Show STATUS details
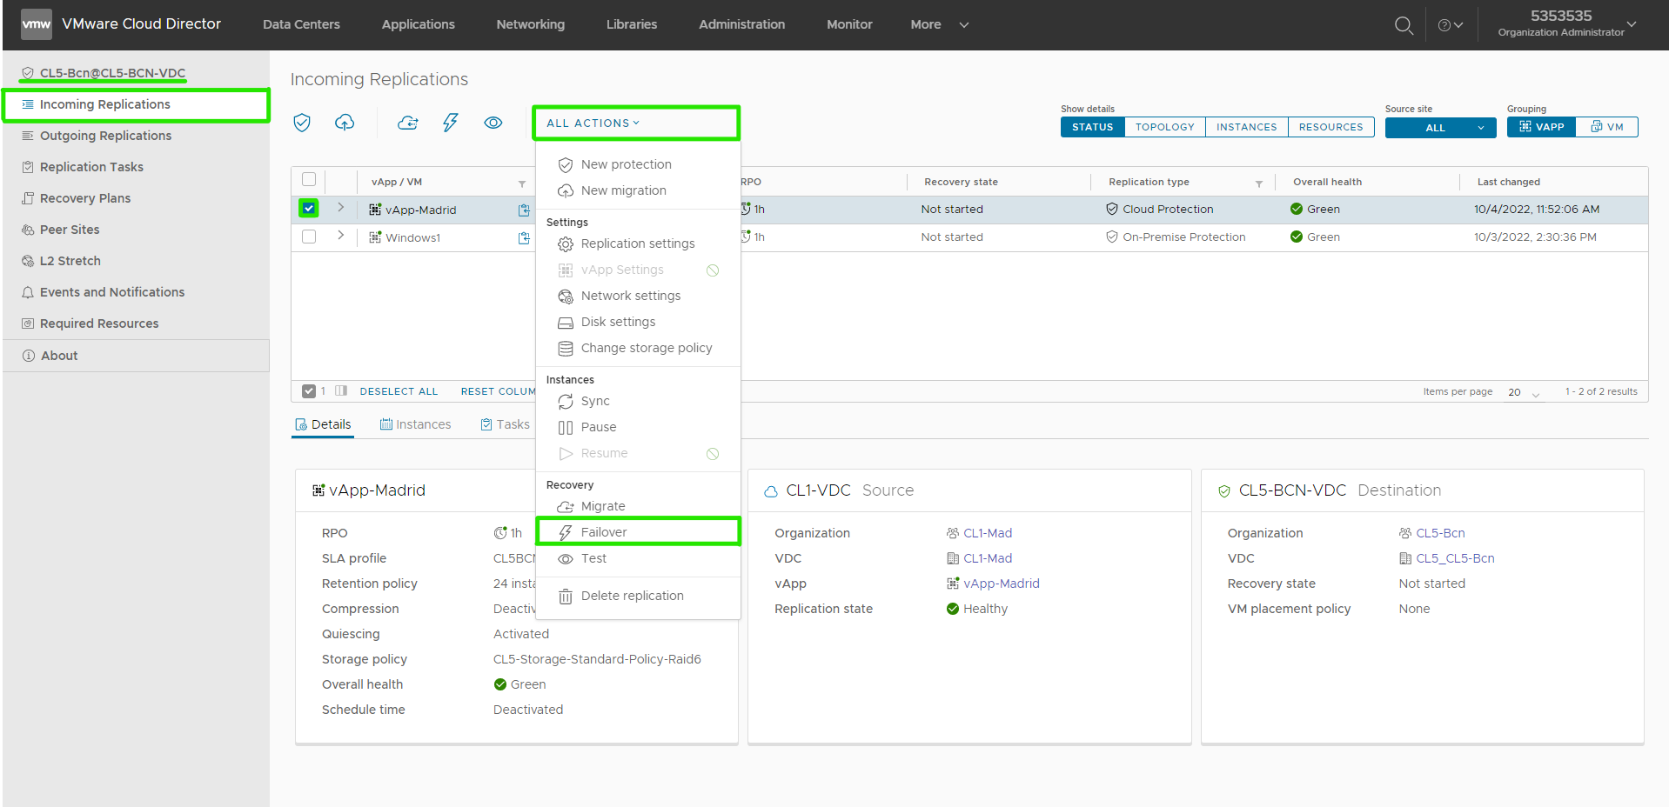The width and height of the screenshot is (1669, 807). coord(1092,127)
